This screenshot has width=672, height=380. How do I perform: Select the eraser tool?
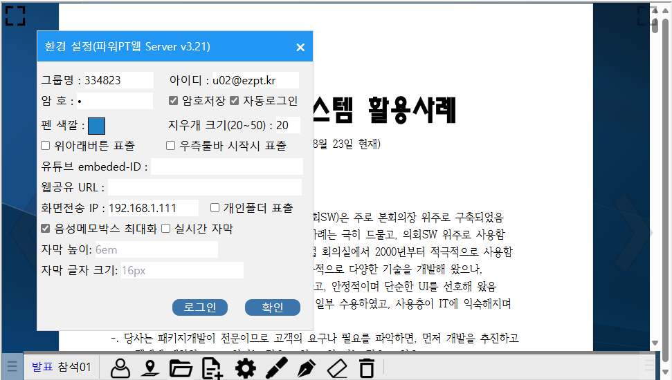click(337, 368)
